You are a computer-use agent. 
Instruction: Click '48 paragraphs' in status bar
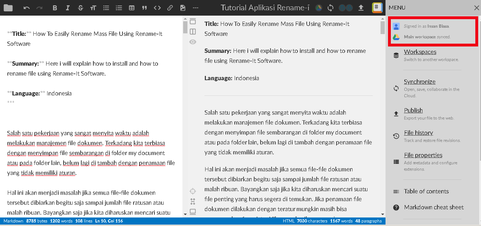[368, 221]
